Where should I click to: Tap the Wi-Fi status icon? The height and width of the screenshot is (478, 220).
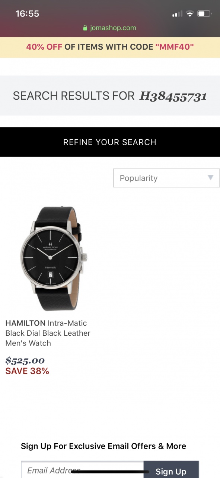190,14
